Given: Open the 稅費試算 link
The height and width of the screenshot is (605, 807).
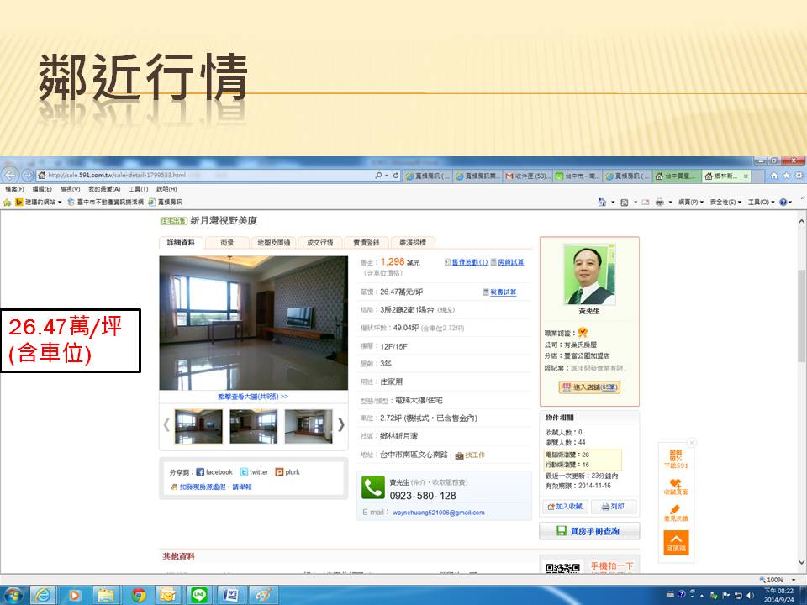Looking at the screenshot, I should (x=503, y=292).
